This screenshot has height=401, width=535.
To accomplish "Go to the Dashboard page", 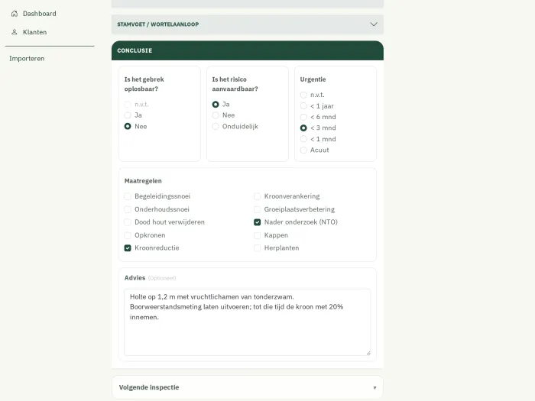I will [39, 14].
